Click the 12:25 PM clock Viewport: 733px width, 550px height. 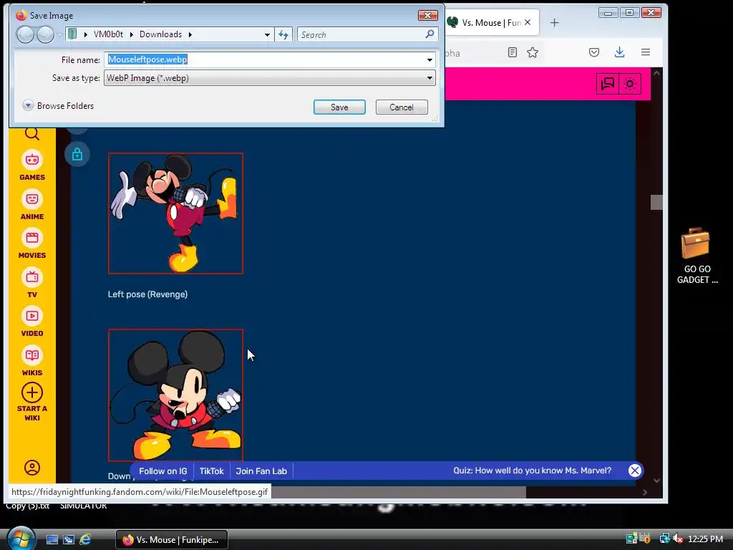coord(705,539)
